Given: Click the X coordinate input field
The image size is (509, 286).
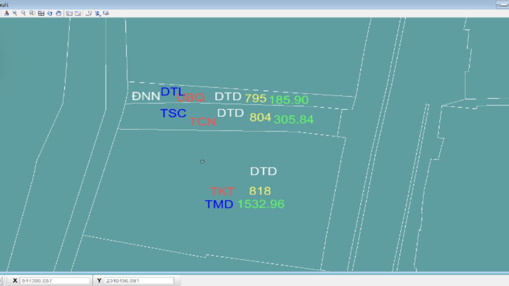Looking at the screenshot, I should (x=55, y=280).
